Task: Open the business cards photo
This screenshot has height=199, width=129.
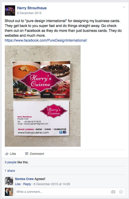Action: pyautogui.click(x=43, y=96)
